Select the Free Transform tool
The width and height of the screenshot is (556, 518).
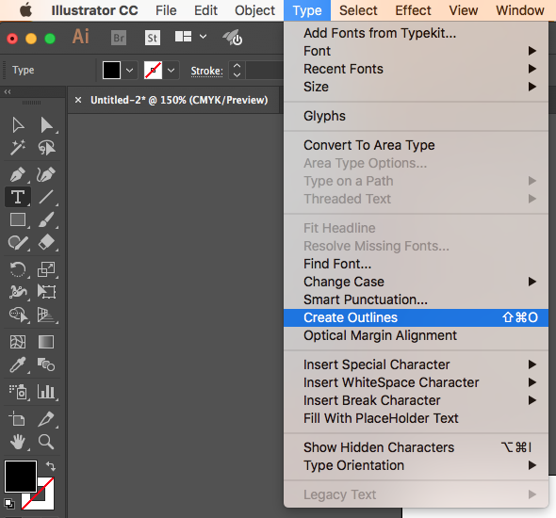point(46,292)
